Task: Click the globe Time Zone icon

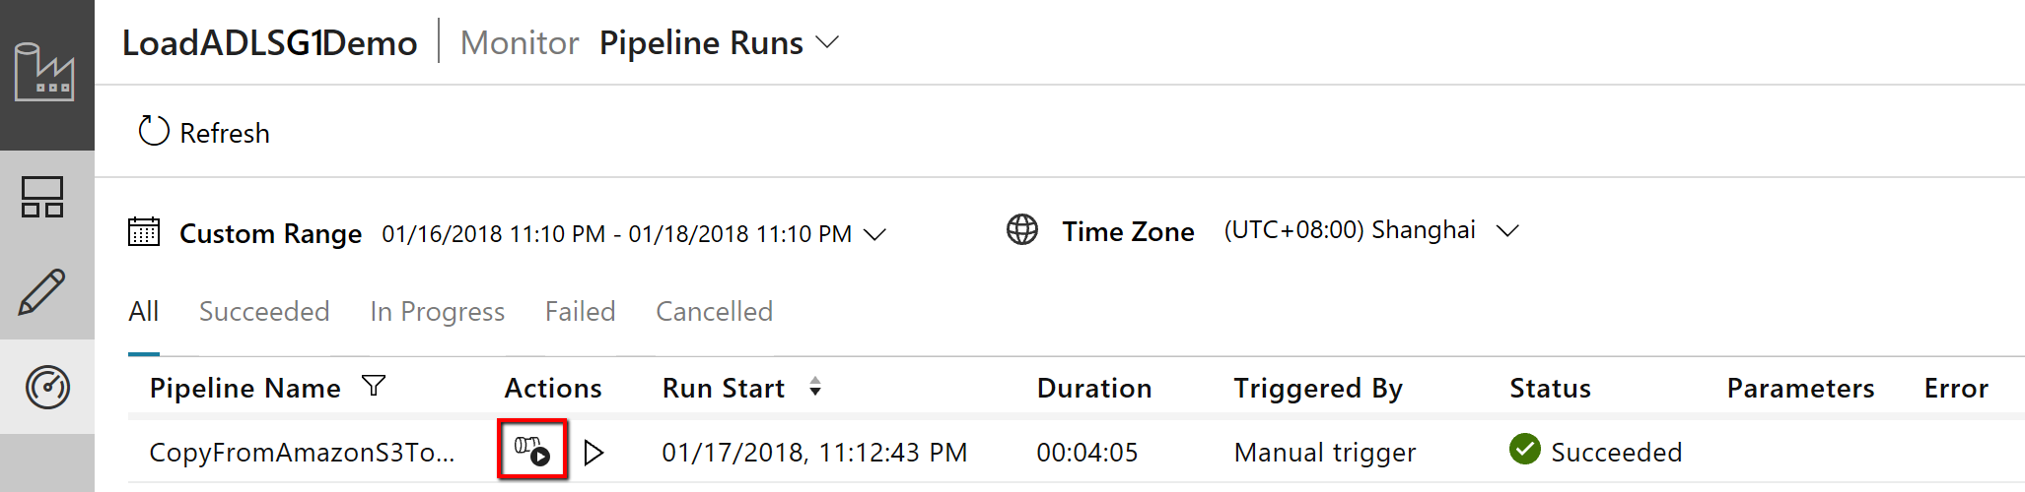Action: point(1022,230)
